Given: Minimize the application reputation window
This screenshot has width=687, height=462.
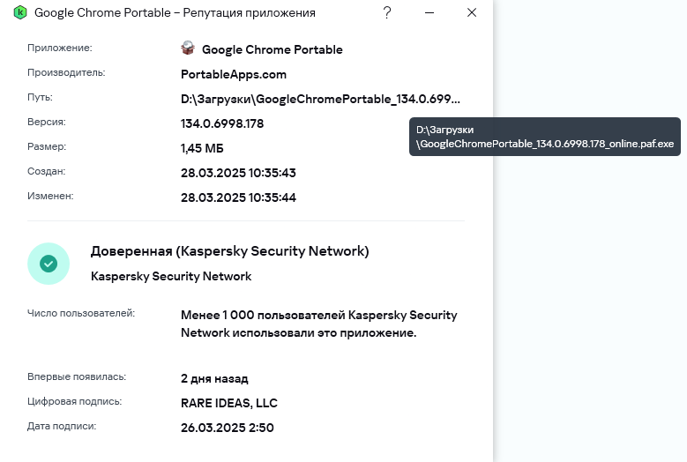Looking at the screenshot, I should pos(429,12).
